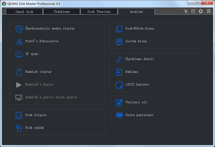Viewport: 215px width, 147px height.
Task: Click the Önyükleme düzelt wrench icon
Action: pos(119,60)
